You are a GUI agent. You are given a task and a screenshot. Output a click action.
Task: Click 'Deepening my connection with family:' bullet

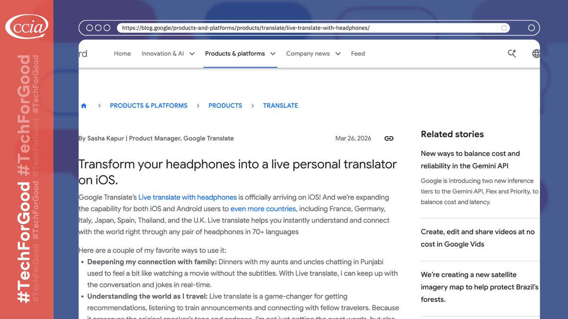[152, 262]
